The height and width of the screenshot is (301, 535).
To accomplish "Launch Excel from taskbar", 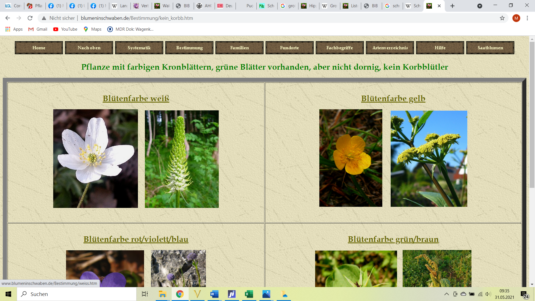I will pos(249,294).
